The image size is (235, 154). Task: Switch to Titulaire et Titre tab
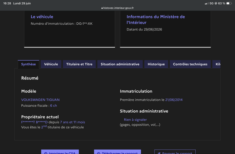(79, 64)
